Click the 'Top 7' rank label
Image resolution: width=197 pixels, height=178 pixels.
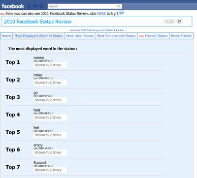(x=13, y=167)
